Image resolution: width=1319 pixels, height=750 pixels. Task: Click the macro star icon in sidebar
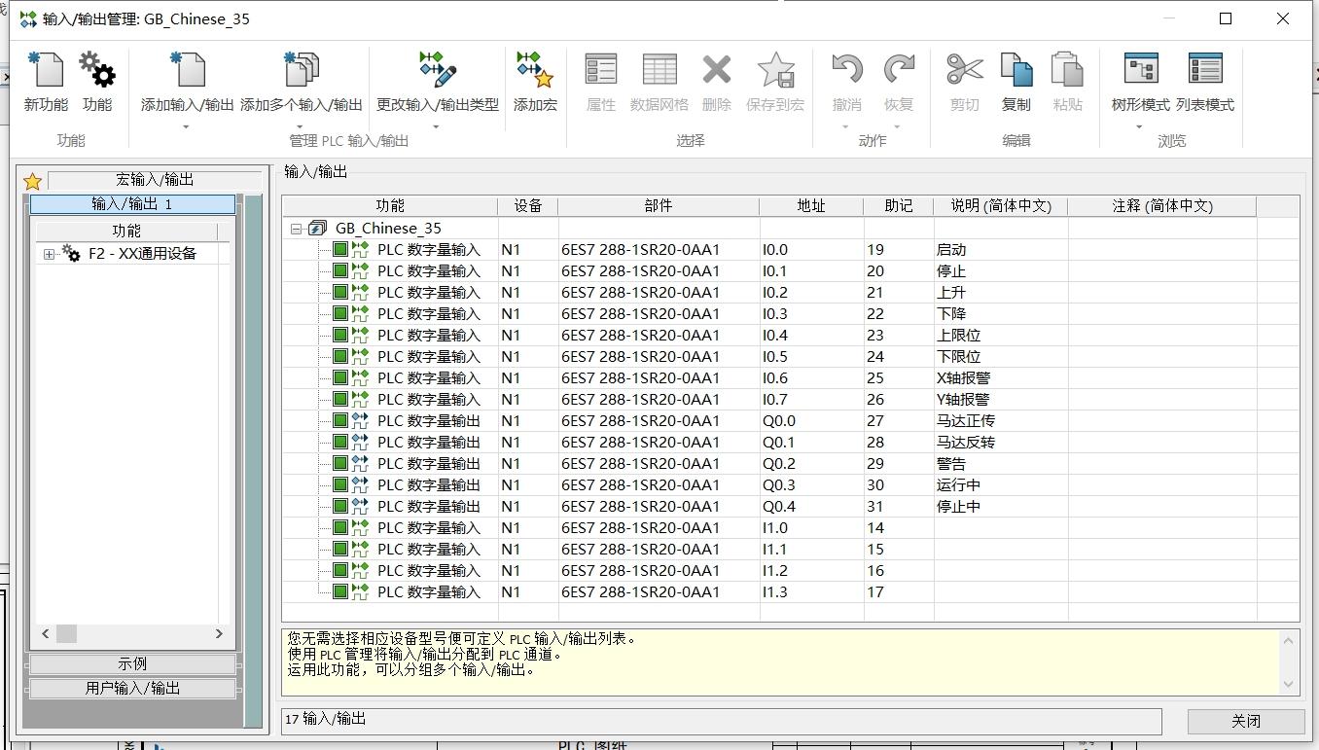click(32, 181)
